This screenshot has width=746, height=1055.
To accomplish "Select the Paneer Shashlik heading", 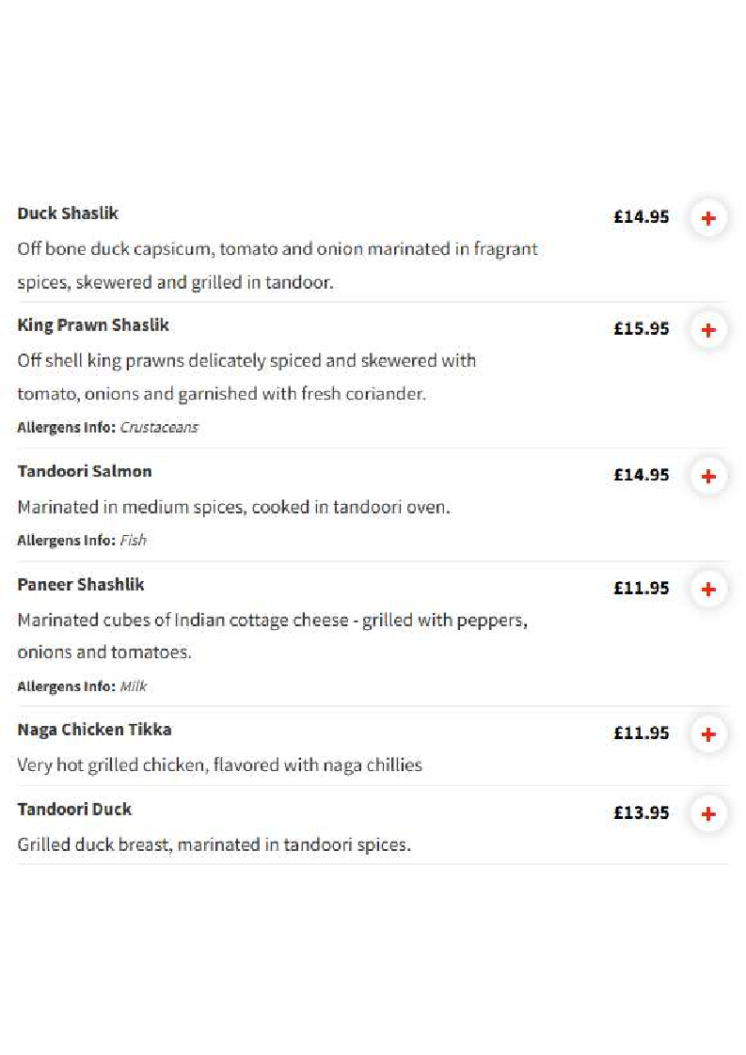I will pos(81,584).
